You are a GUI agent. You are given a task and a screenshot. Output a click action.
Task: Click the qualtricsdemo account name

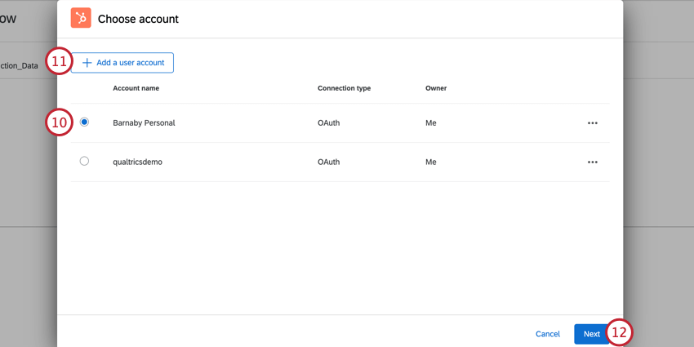137,162
